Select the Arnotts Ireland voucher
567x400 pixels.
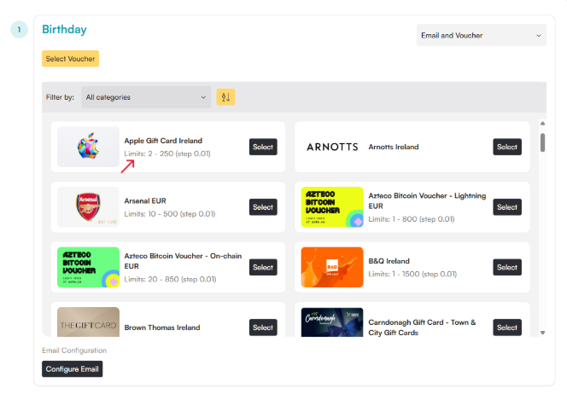507,147
